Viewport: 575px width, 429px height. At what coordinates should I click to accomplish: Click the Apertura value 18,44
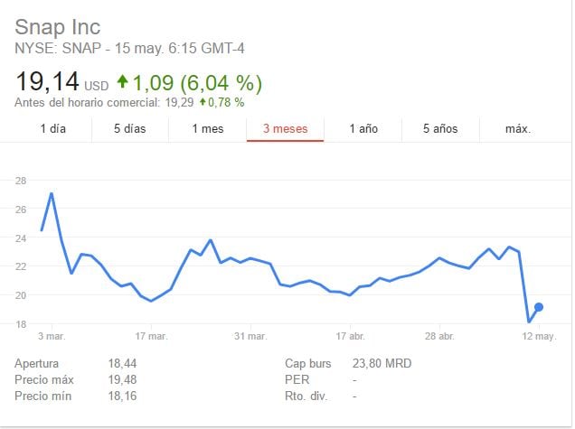[122, 363]
